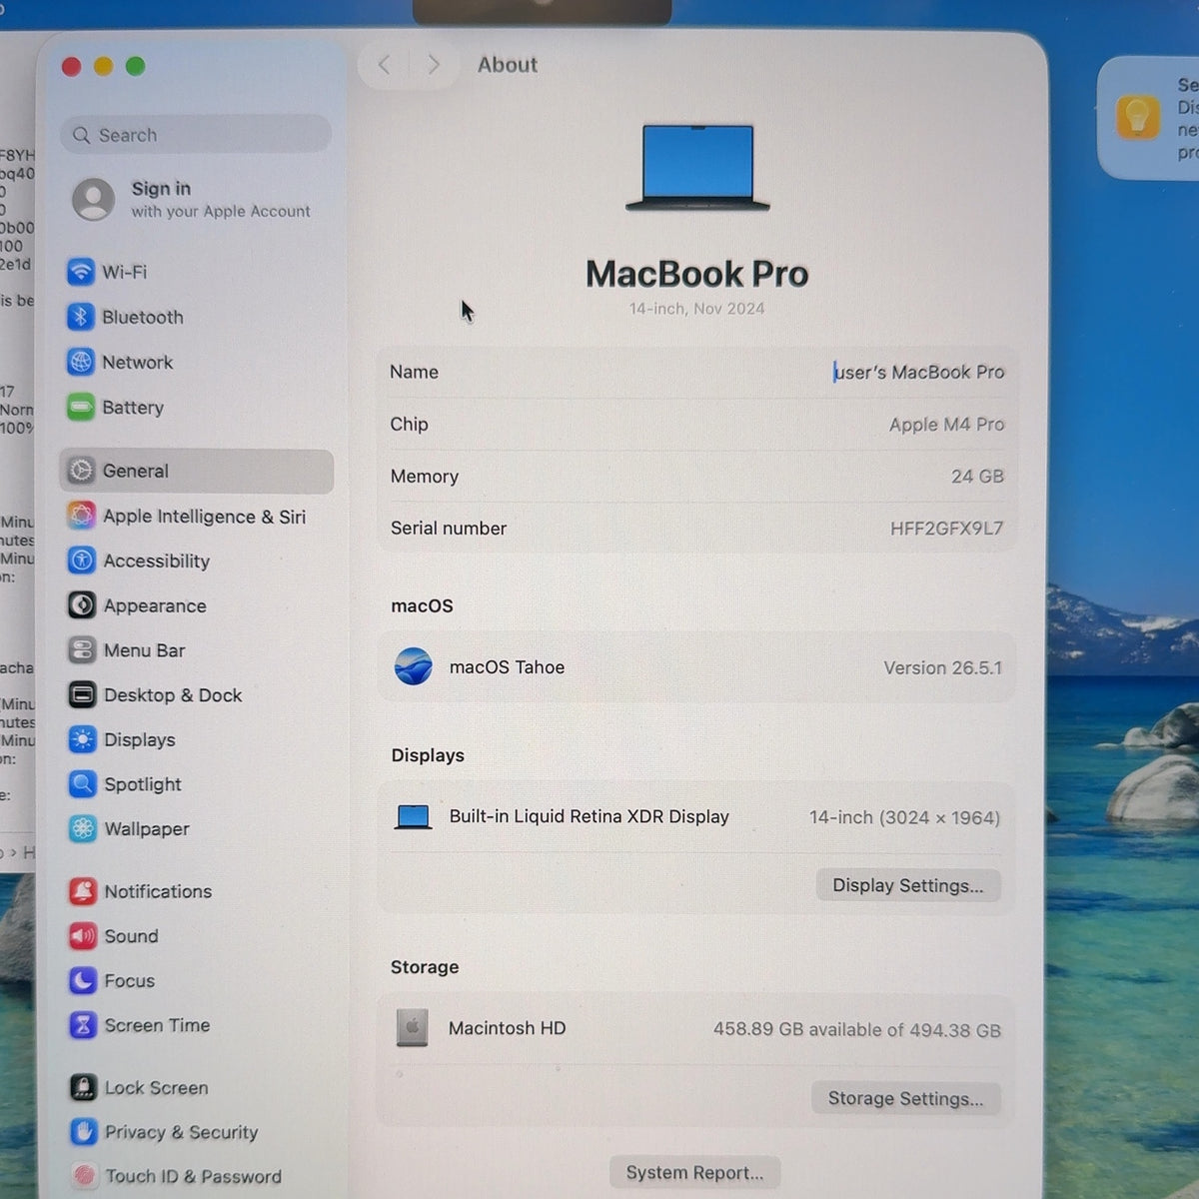Select the Screen Time hourglass icon

(x=83, y=1025)
